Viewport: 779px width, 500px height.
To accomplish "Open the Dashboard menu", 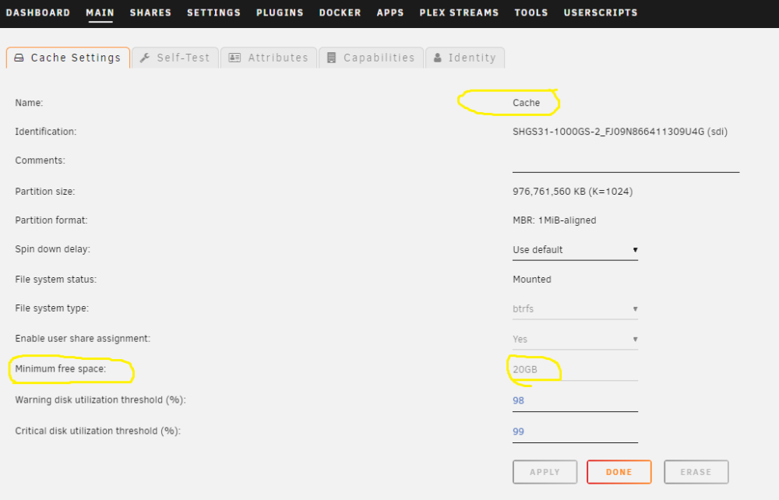I will click(x=37, y=12).
